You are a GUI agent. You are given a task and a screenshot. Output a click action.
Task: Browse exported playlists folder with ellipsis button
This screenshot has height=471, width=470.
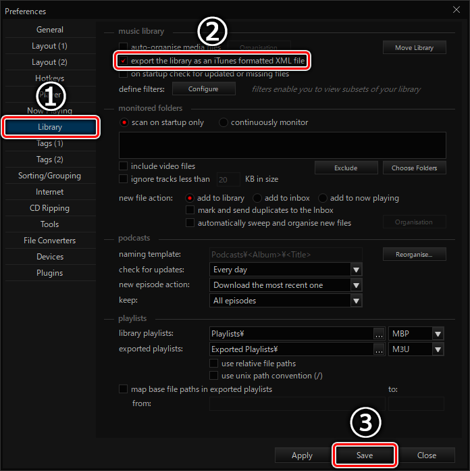(x=379, y=349)
